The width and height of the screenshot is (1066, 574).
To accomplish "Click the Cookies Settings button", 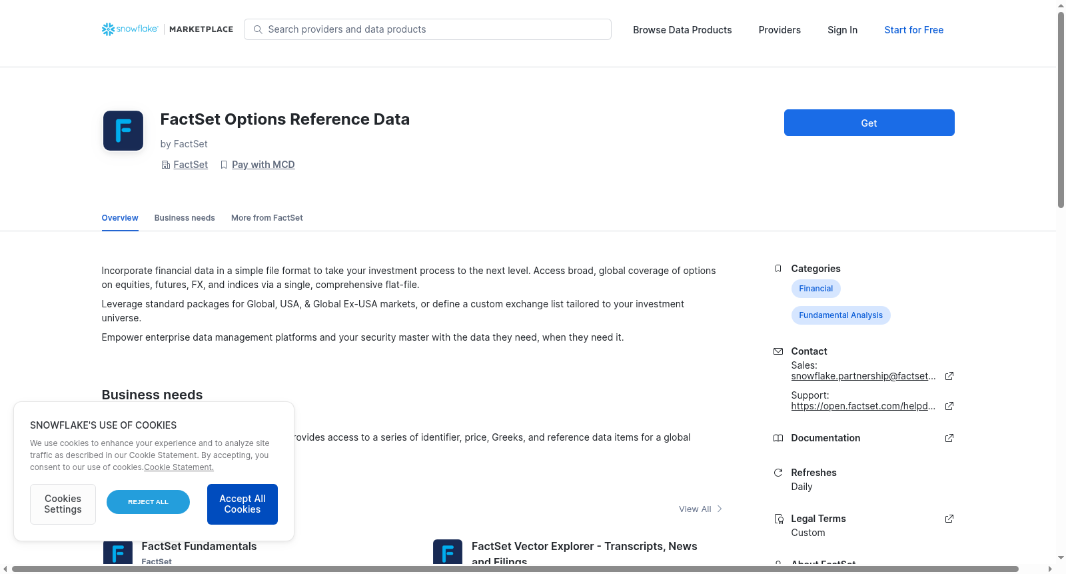I will click(x=63, y=504).
